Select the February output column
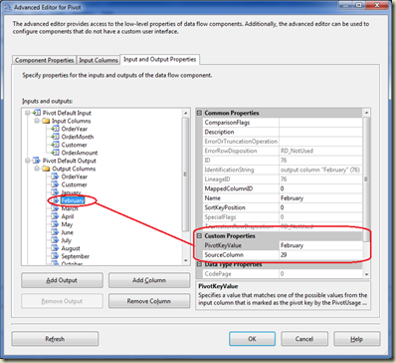Viewport: 396px width, 363px height. click(x=73, y=200)
